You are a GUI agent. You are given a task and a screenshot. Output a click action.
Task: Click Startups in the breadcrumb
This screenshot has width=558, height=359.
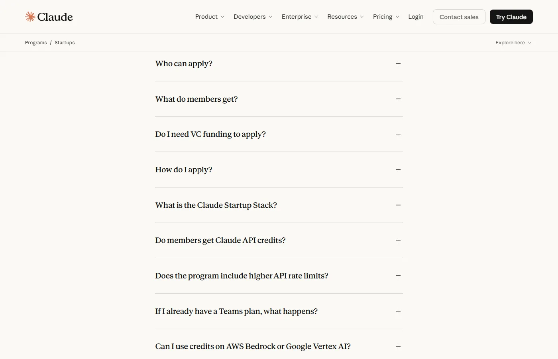click(x=65, y=43)
